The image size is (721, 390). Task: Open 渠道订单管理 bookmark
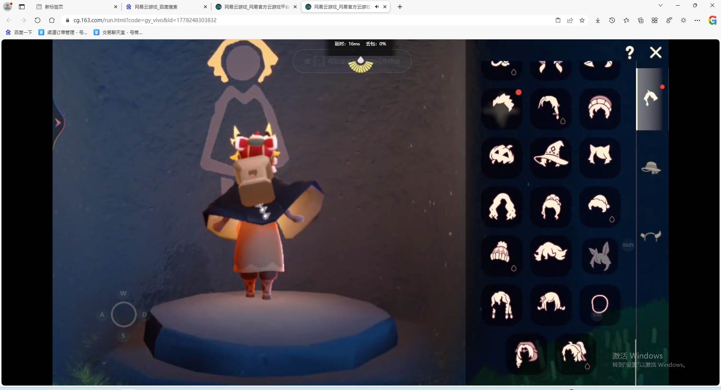pyautogui.click(x=63, y=32)
